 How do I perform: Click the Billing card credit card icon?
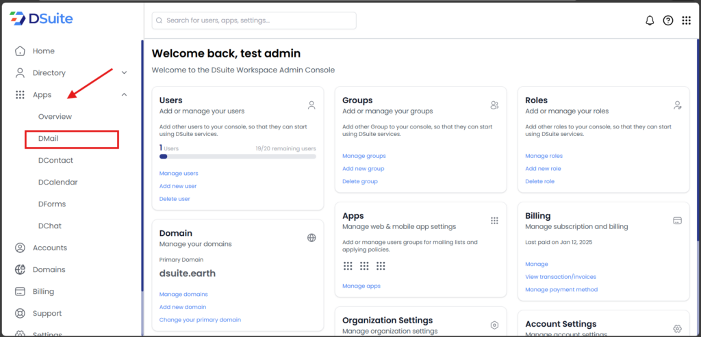pos(677,221)
